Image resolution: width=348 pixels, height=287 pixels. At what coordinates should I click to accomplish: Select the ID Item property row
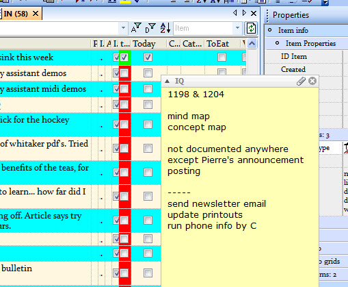294,56
